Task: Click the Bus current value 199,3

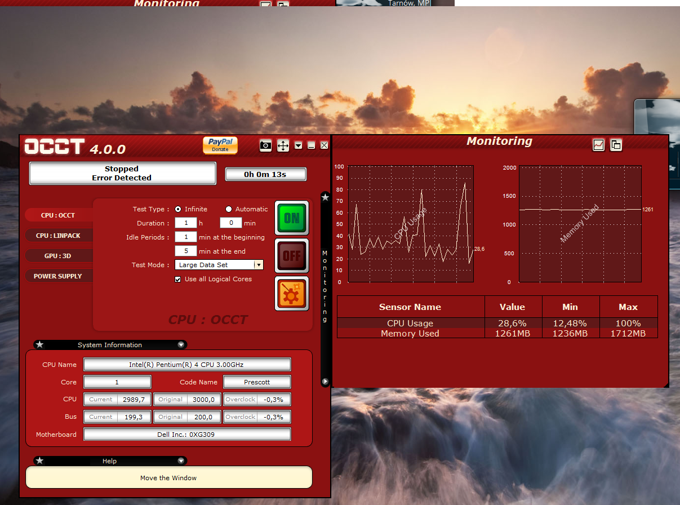Action: coord(134,417)
